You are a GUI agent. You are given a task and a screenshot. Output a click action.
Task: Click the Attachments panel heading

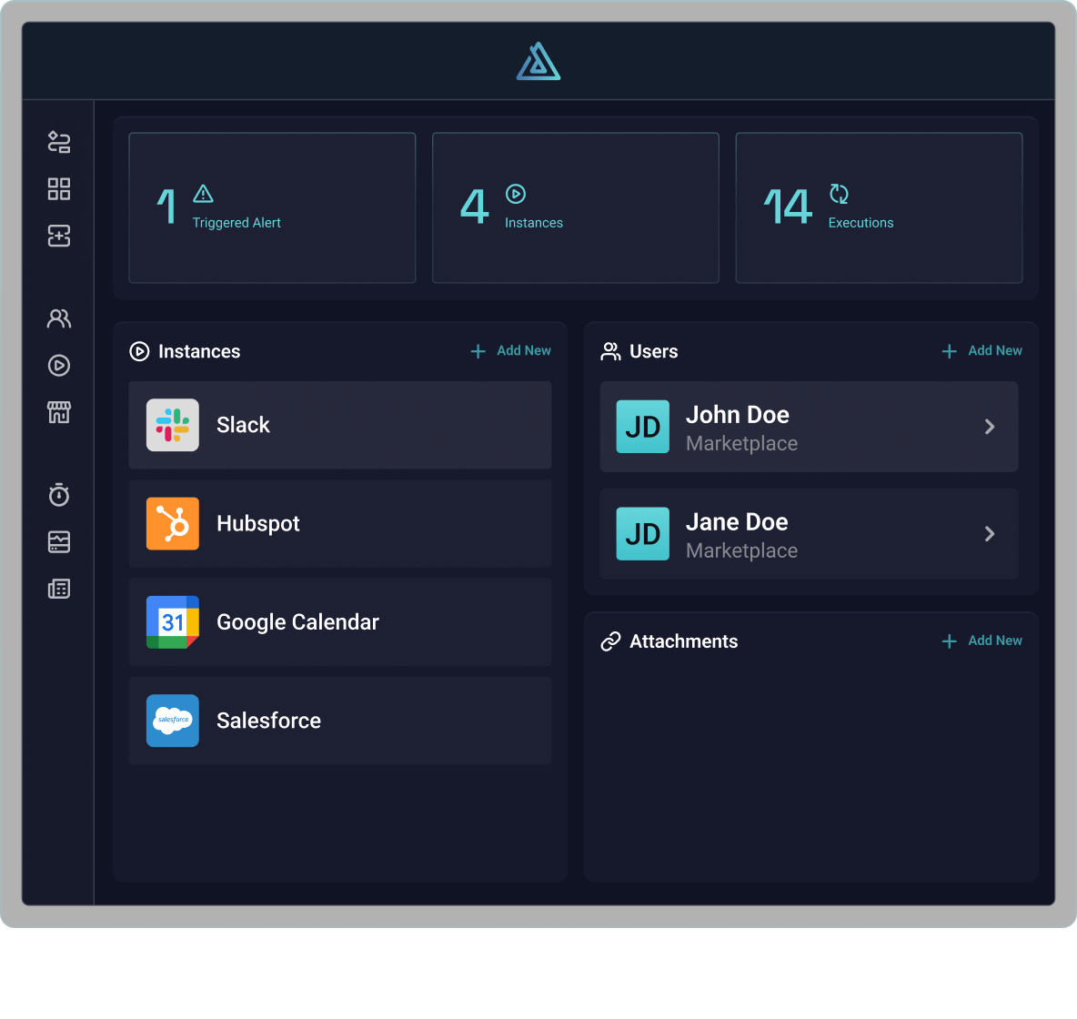click(x=684, y=641)
